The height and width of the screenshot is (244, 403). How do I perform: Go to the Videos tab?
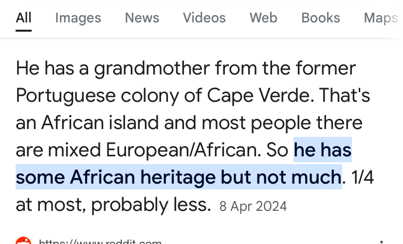click(x=204, y=18)
